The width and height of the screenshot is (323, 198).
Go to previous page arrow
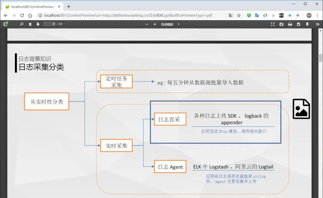(30, 24)
